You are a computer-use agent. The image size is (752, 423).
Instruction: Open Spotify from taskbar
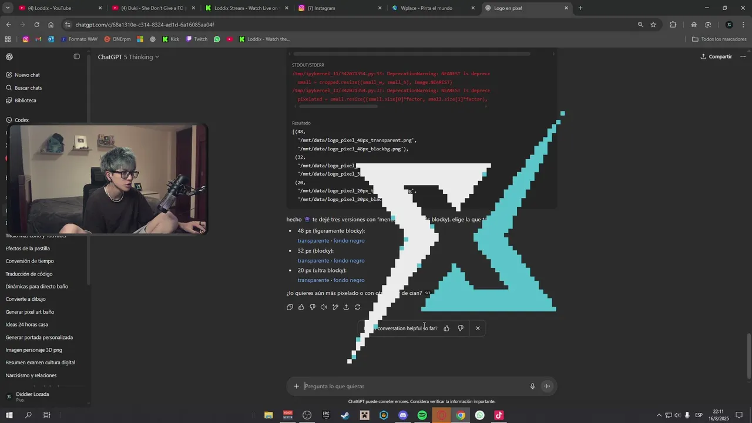point(422,415)
